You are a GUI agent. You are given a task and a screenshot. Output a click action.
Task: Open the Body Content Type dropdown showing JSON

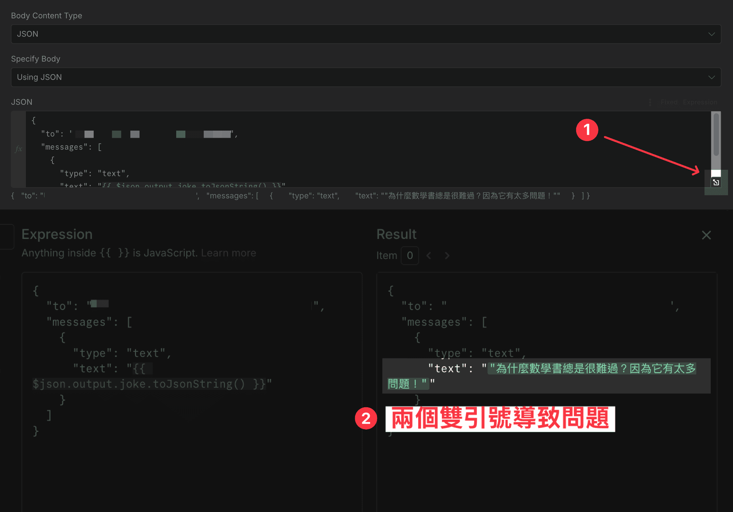pos(366,34)
